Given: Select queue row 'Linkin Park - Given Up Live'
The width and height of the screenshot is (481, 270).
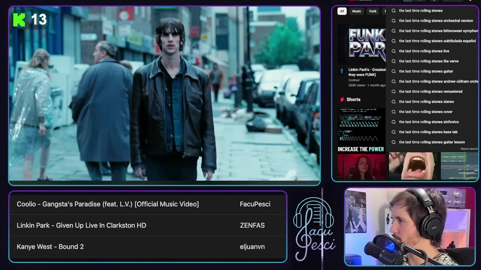Looking at the screenshot, I should tap(148, 225).
